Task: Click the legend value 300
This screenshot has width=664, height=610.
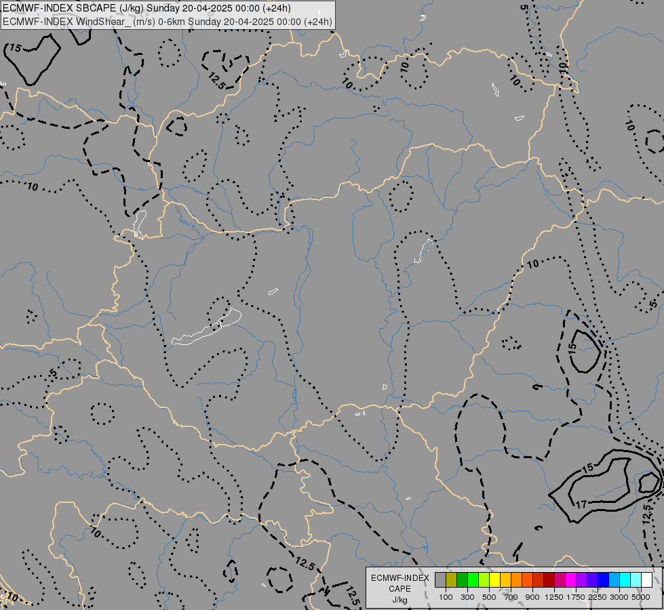Action: coord(467,597)
